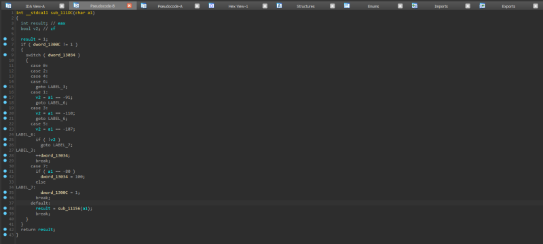Close the Enums tab

pos(400,6)
